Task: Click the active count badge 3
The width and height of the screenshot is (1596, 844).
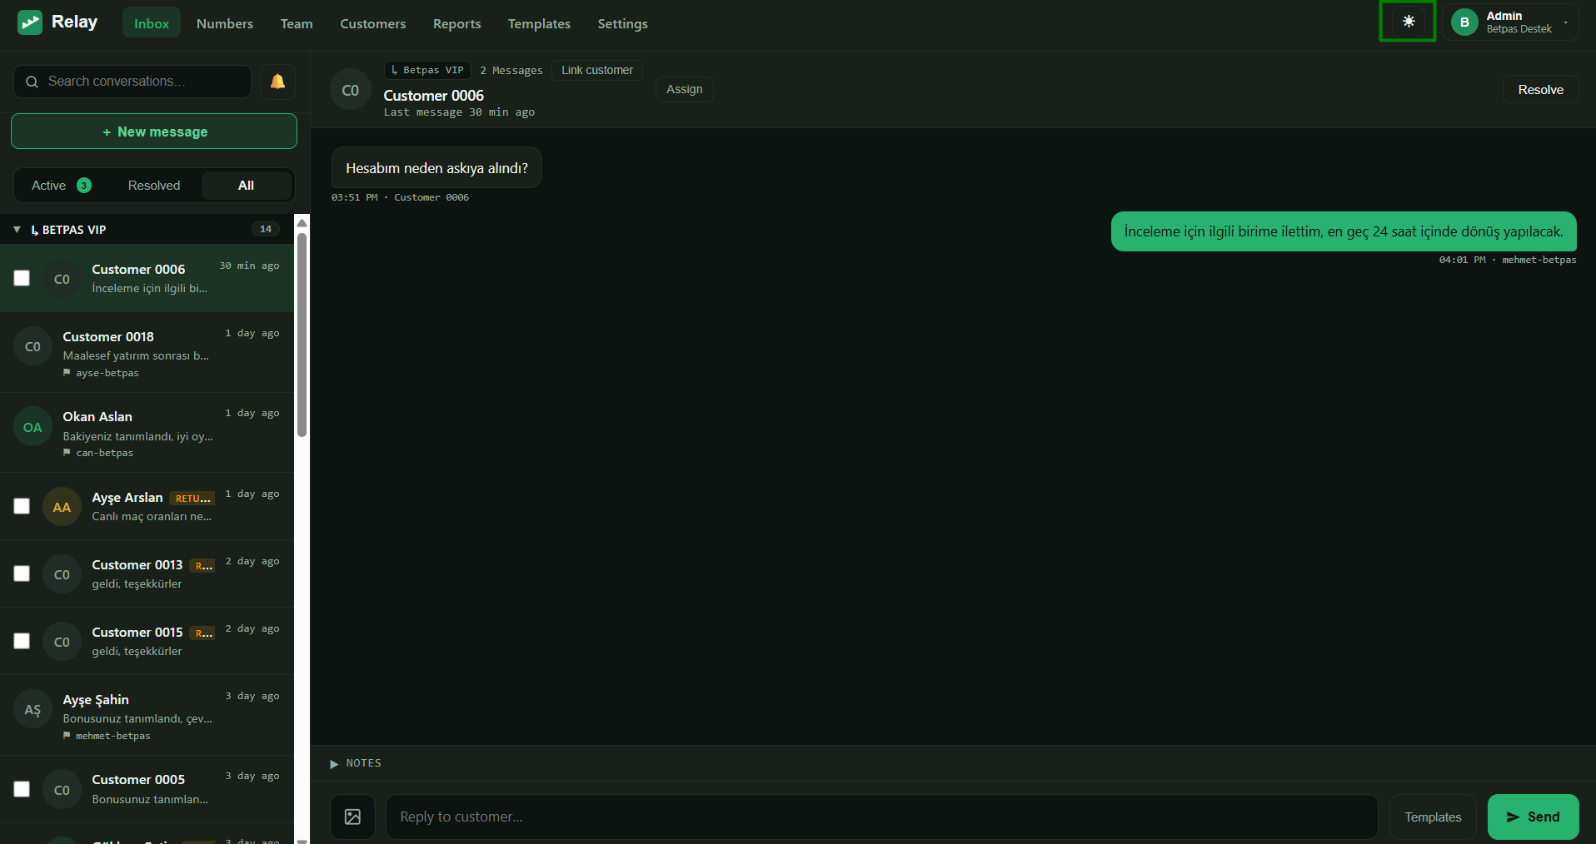Action: pyautogui.click(x=84, y=186)
